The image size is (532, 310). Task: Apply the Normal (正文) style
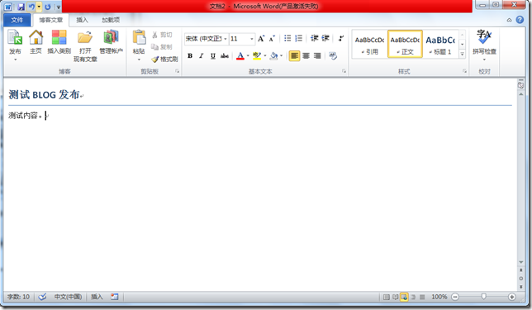click(405, 45)
